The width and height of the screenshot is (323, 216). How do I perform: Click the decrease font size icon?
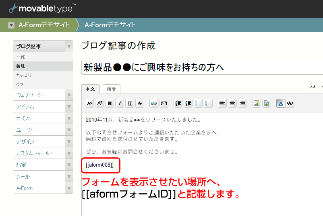click(89, 103)
